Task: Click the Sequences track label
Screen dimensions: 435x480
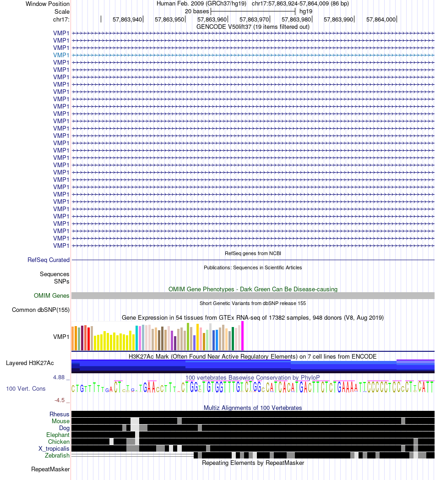Action: point(54,274)
